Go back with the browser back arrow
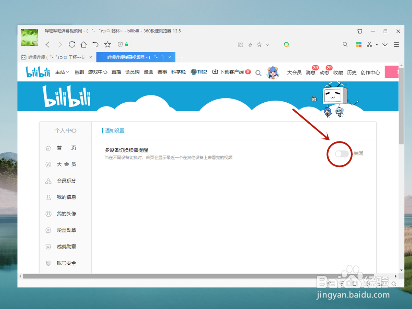This screenshot has width=412, height=309. point(48,44)
